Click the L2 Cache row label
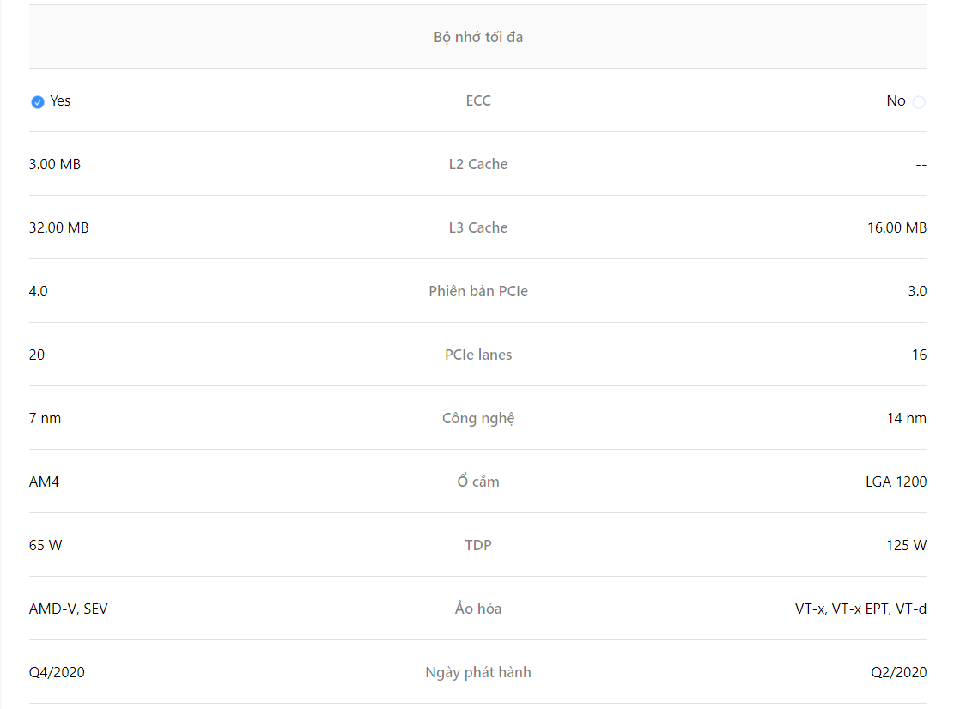The width and height of the screenshot is (954, 709). (478, 164)
